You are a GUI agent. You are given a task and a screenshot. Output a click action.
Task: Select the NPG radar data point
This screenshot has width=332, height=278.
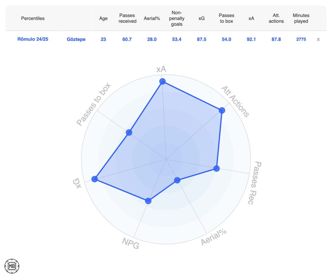tap(148, 201)
